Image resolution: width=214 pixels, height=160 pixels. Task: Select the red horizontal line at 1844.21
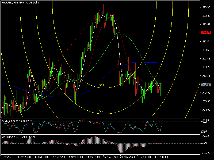tap(53, 32)
